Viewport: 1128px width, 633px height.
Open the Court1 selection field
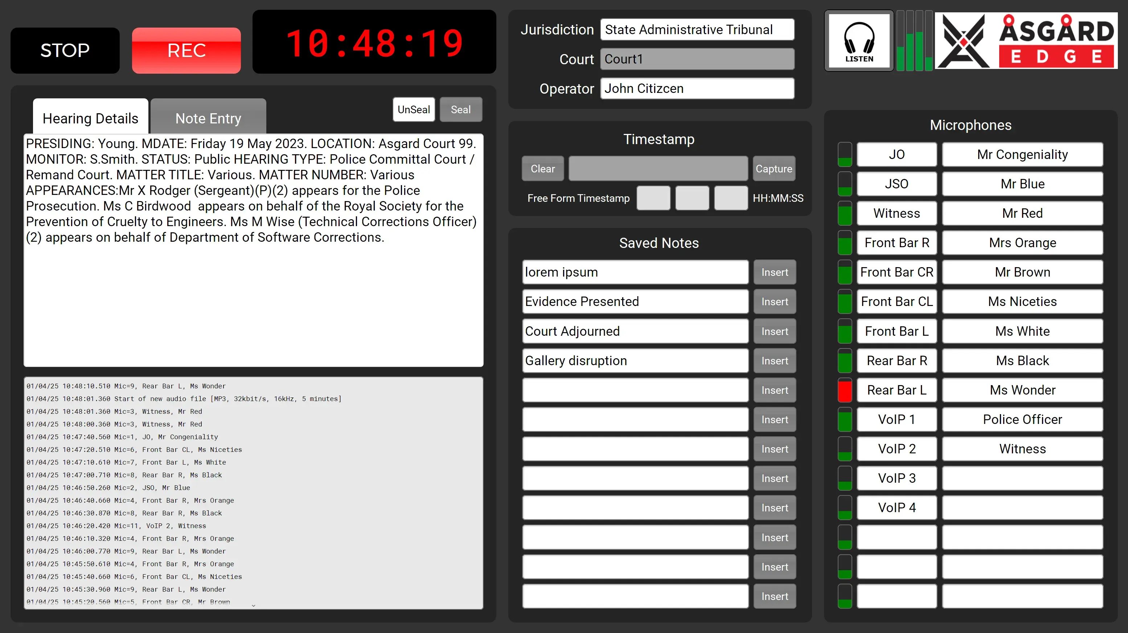tap(697, 59)
